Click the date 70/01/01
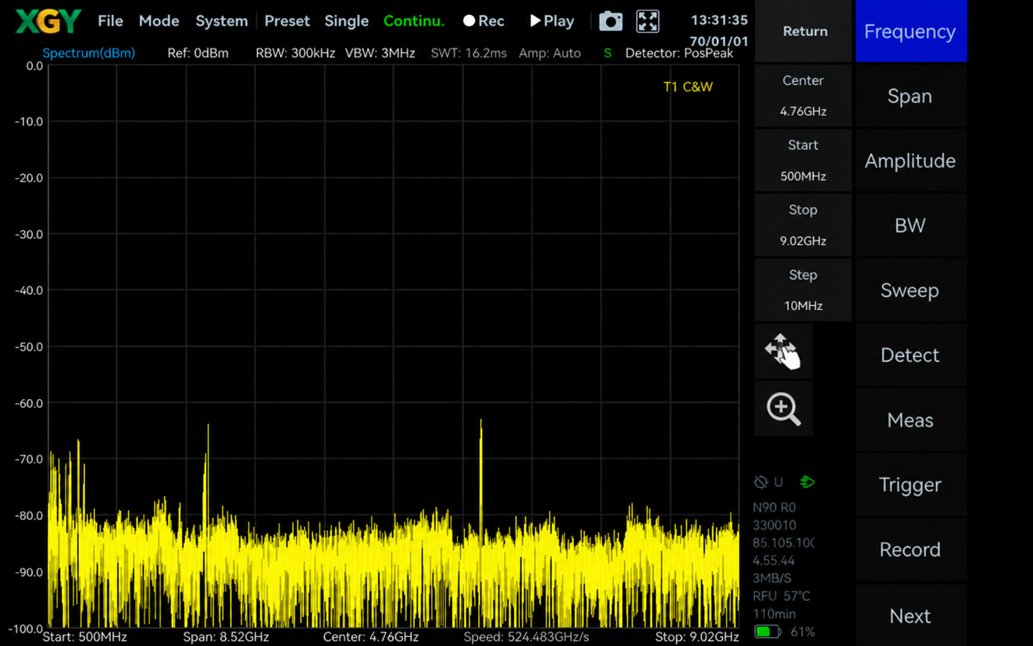 click(x=719, y=41)
